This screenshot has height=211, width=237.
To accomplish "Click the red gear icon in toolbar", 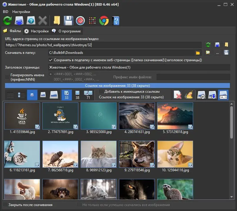I will [x=80, y=21].
